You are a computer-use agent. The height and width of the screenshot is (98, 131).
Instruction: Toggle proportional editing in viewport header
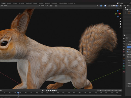(56, 6)
